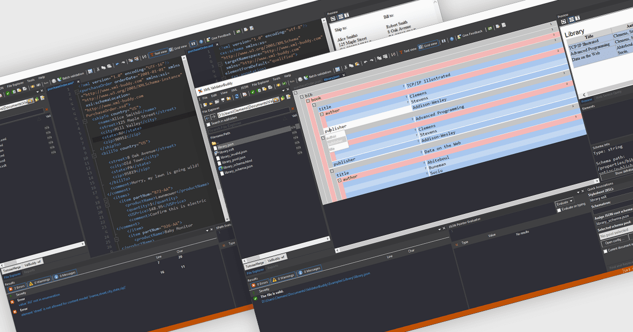Click the Cut scissors icon in front window
This screenshot has height=332, width=633.
pos(346,67)
